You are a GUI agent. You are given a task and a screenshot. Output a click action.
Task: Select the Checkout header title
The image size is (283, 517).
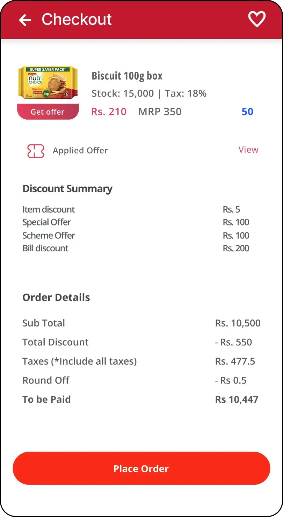coord(77,20)
